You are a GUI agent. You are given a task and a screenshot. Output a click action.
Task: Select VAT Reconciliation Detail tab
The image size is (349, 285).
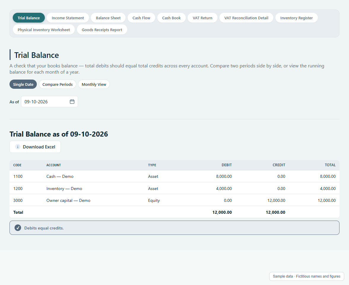tap(246, 18)
